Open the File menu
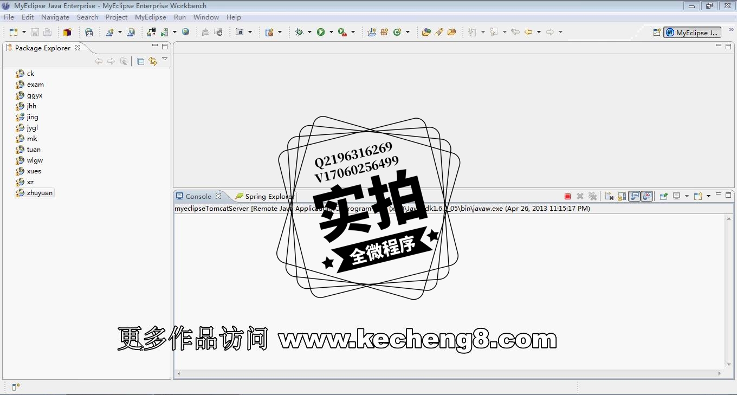 (x=9, y=17)
